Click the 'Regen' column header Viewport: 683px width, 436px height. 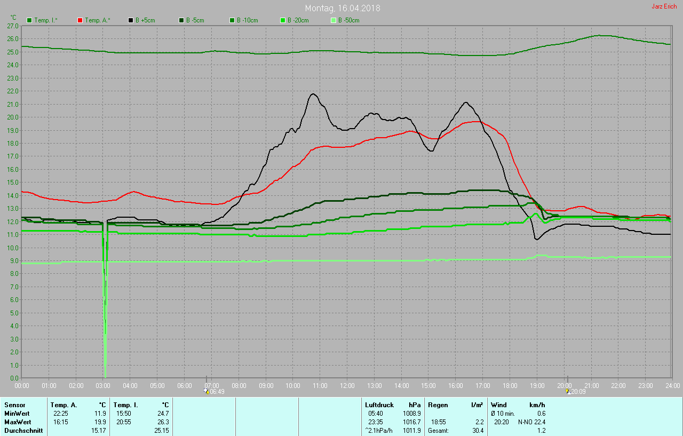[438, 405]
